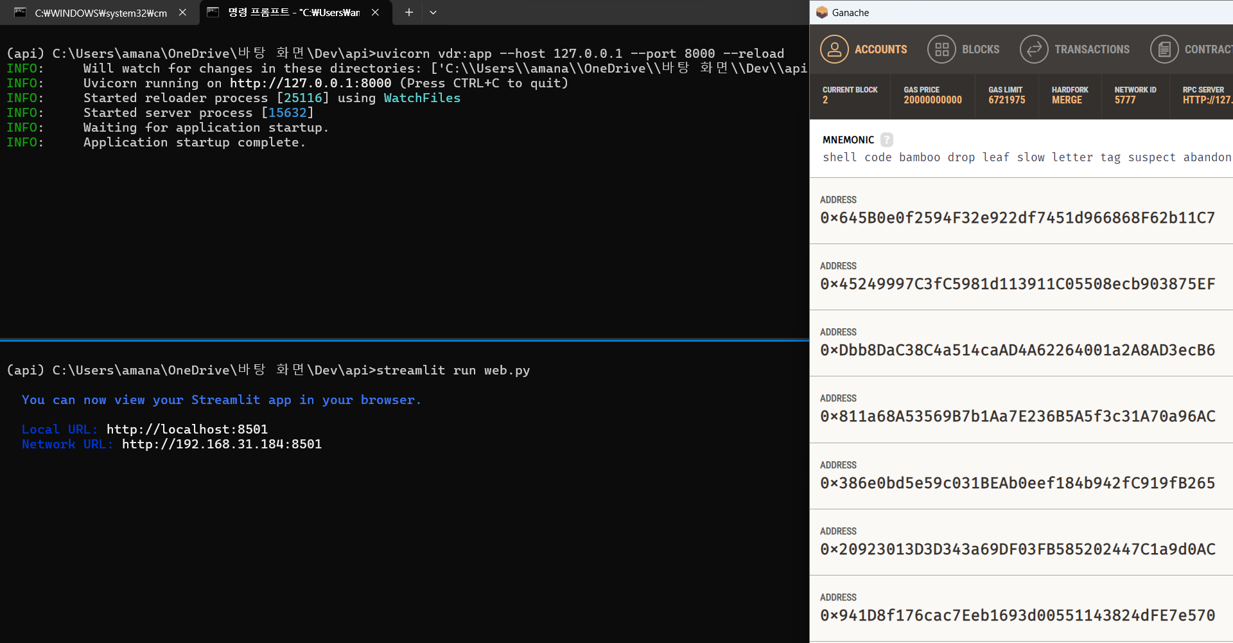Open the terminal profile dropdown arrow
This screenshot has width=1233, height=643.
tap(433, 12)
